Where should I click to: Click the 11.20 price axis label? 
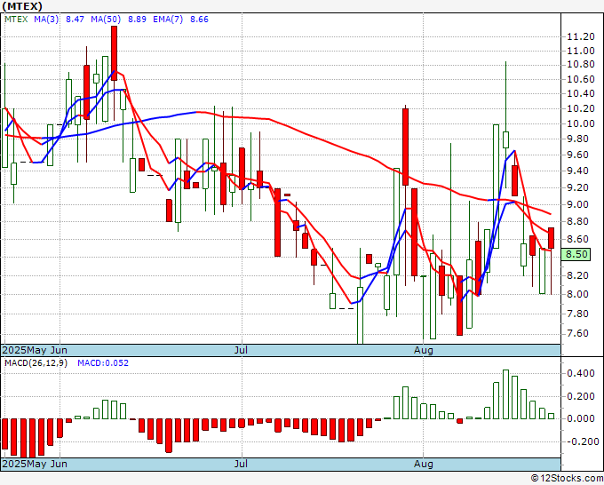(581, 36)
